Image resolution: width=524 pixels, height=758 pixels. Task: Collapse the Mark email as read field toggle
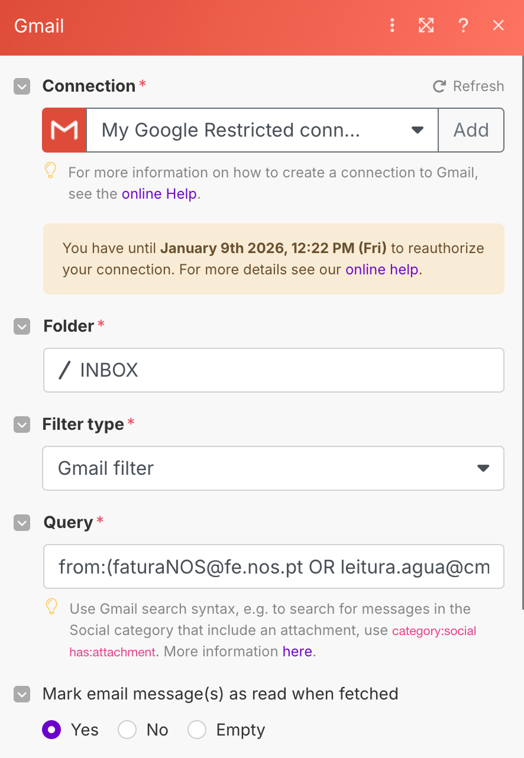click(x=22, y=694)
